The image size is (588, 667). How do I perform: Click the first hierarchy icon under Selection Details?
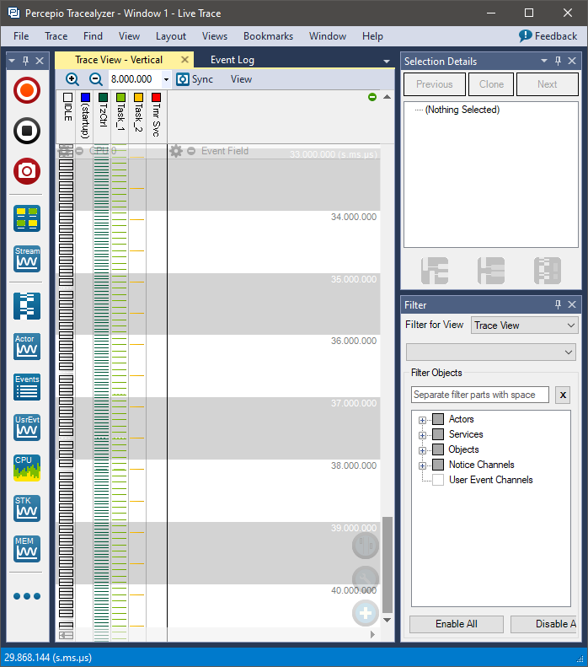tap(435, 271)
